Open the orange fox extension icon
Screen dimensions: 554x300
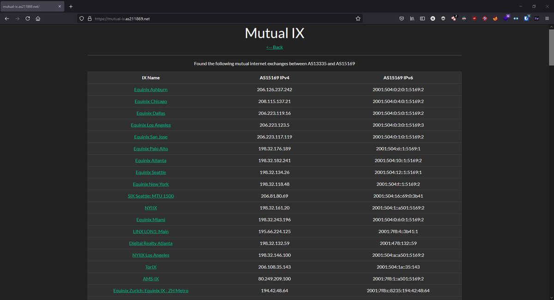tap(495, 19)
